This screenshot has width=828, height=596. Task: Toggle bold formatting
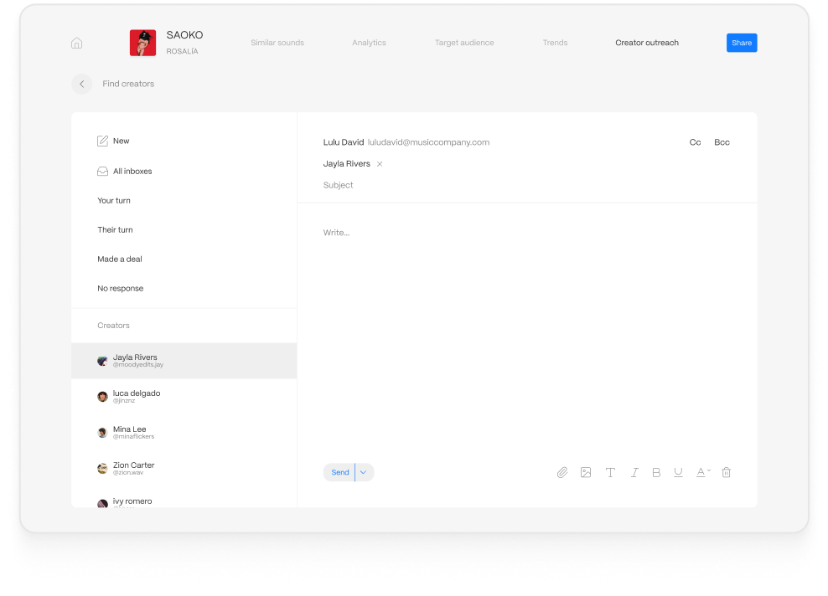pyautogui.click(x=656, y=473)
